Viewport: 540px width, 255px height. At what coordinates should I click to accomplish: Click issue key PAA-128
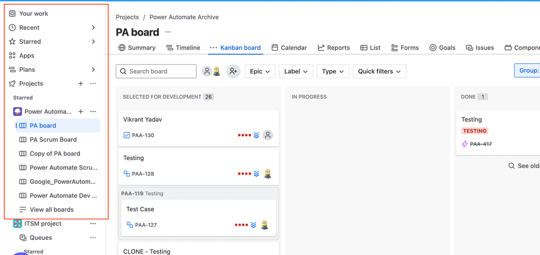click(x=143, y=174)
